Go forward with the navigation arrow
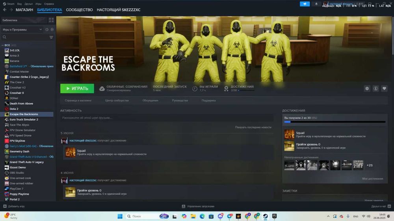This screenshot has width=394, height=221. pos(11,10)
